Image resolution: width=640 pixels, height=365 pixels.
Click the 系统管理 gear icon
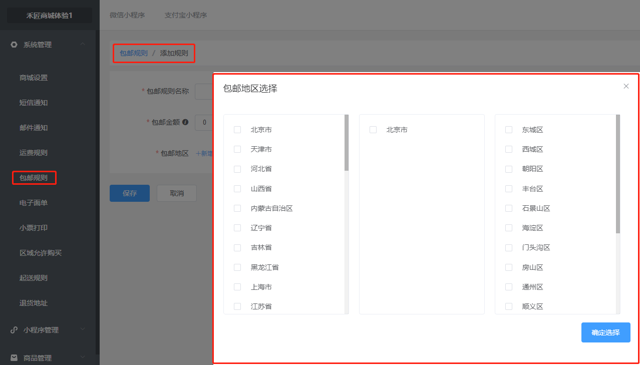click(14, 45)
